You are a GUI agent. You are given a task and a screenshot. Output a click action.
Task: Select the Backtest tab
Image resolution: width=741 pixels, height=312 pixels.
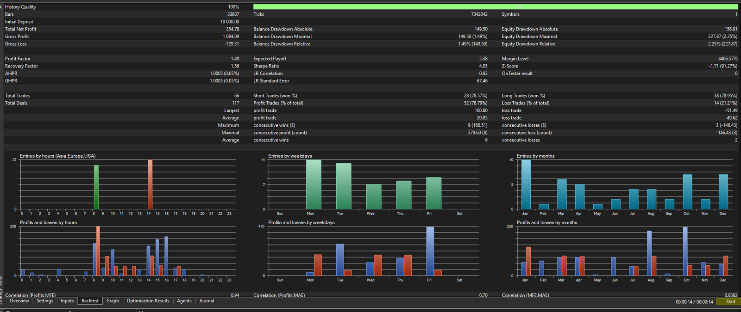tap(90, 301)
